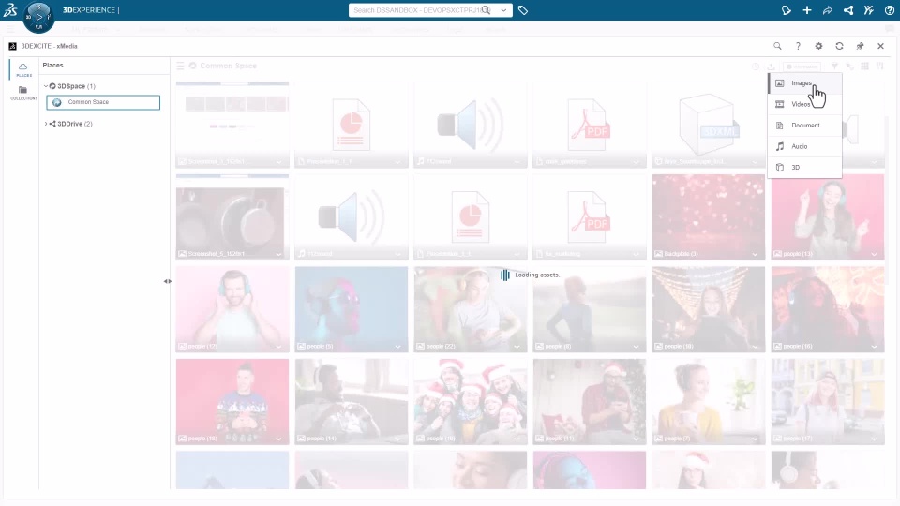Choose 3D from the upload menu

tap(804, 168)
